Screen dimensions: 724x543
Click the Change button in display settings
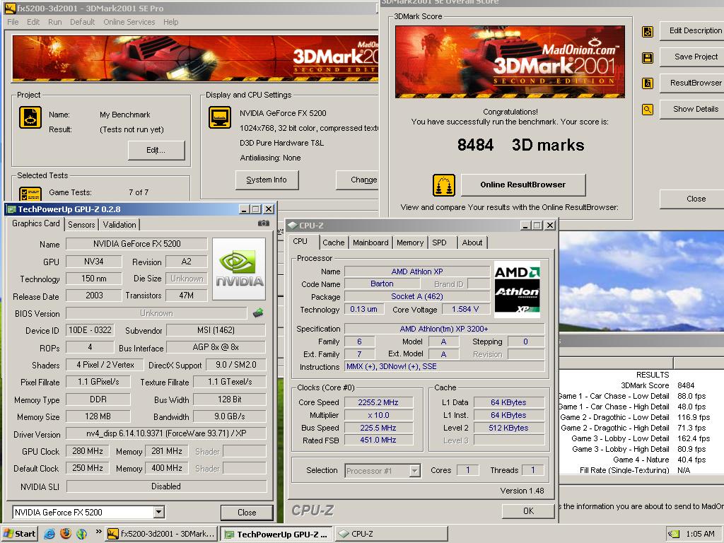coord(358,180)
